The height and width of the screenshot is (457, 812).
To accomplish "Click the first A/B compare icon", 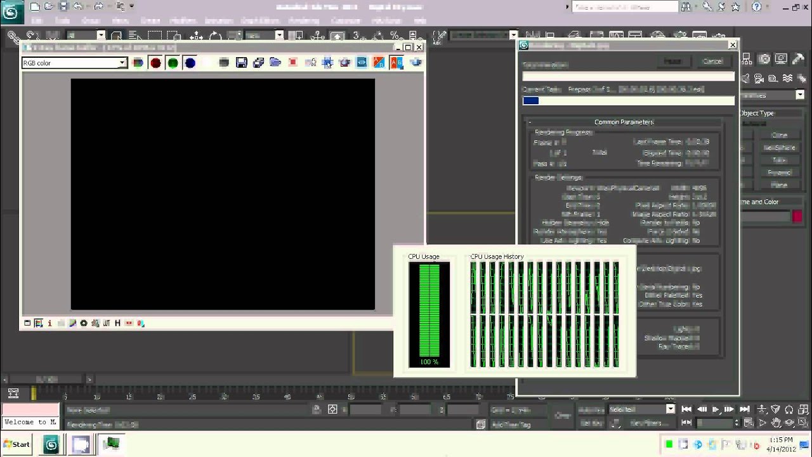I will 379,63.
